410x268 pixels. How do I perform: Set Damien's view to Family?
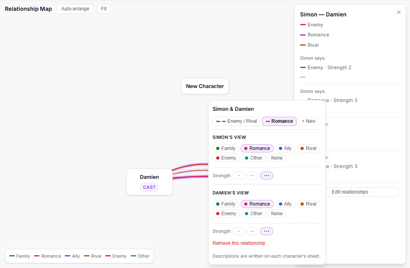226,204
